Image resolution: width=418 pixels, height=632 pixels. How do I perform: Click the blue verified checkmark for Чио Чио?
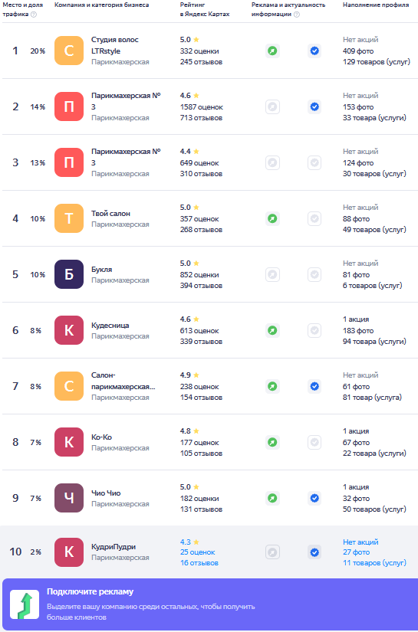[314, 499]
